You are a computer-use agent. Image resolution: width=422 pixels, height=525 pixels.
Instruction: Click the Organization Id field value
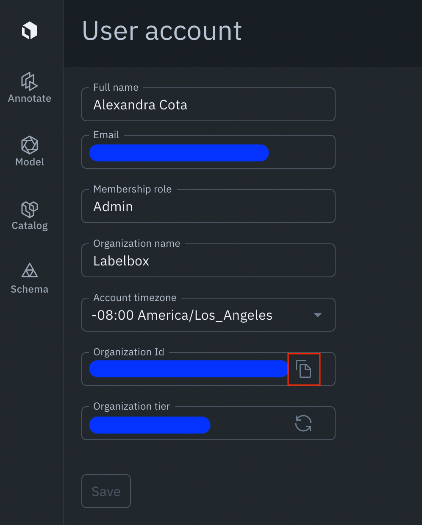[x=189, y=369]
